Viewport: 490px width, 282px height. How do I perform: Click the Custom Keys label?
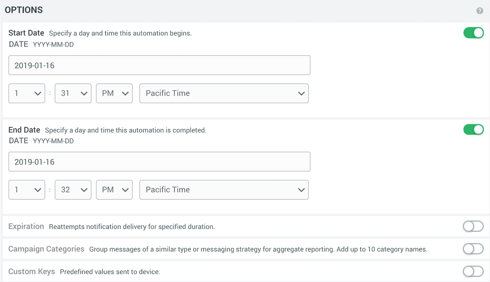(x=31, y=271)
